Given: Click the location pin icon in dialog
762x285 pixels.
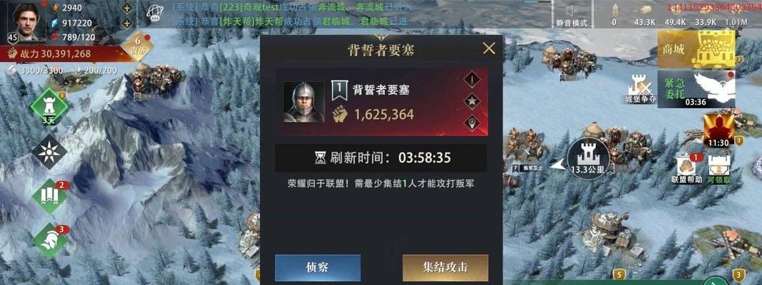Looking at the screenshot, I should (472, 123).
